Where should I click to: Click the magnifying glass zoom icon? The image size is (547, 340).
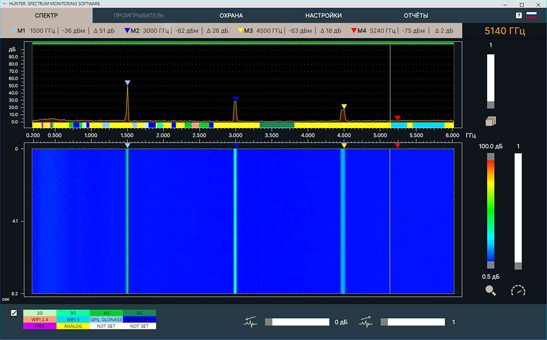pos(490,290)
